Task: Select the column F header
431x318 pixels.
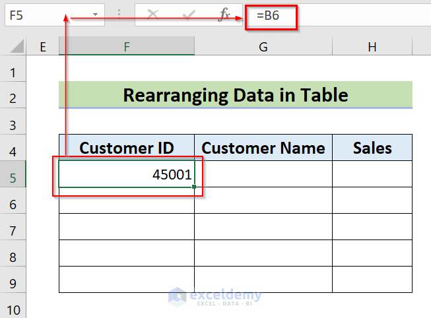Action: coord(126,46)
